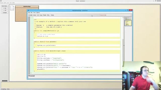Click the "File saved" status message

(31, 76)
